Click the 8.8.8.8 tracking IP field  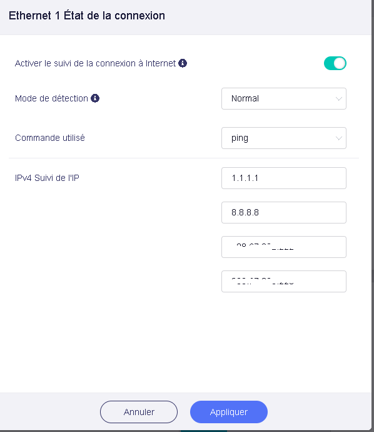click(284, 212)
